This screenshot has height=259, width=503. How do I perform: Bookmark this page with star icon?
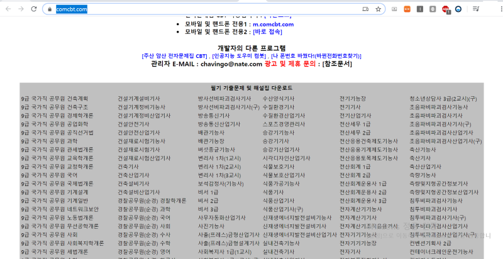point(379,9)
